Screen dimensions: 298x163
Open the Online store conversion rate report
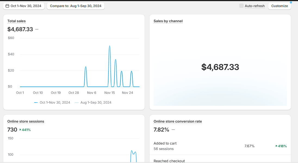pos(178,122)
